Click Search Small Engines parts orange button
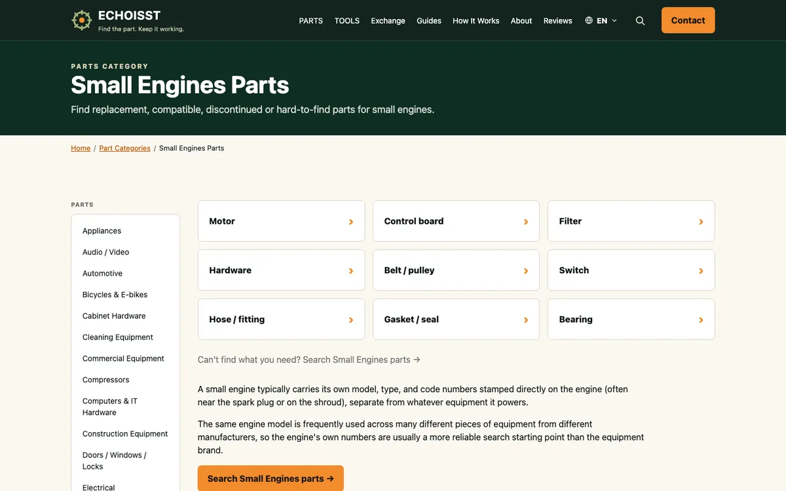The width and height of the screenshot is (786, 491). click(x=271, y=479)
